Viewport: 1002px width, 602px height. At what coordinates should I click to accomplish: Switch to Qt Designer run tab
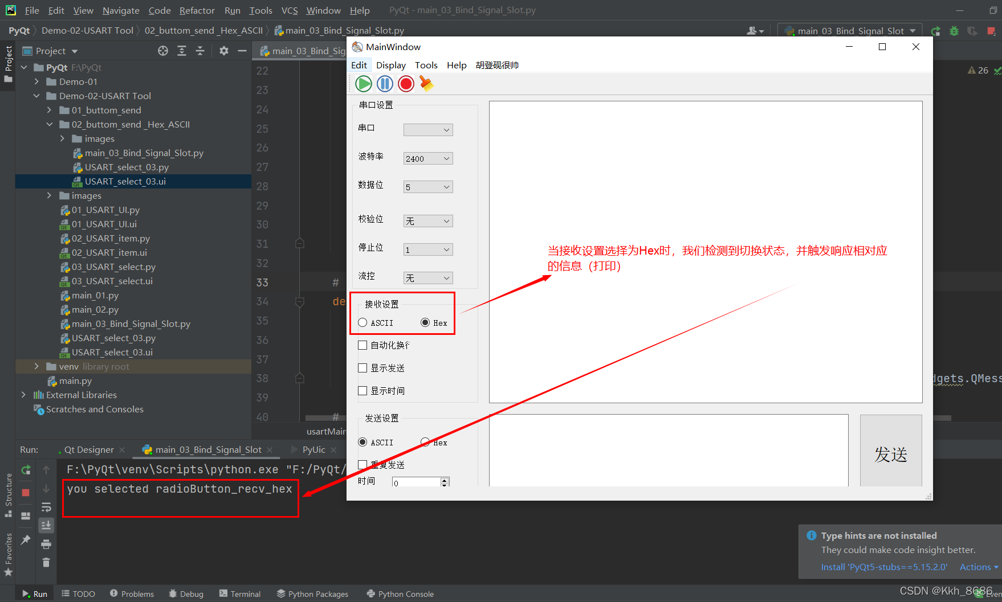pyautogui.click(x=88, y=449)
